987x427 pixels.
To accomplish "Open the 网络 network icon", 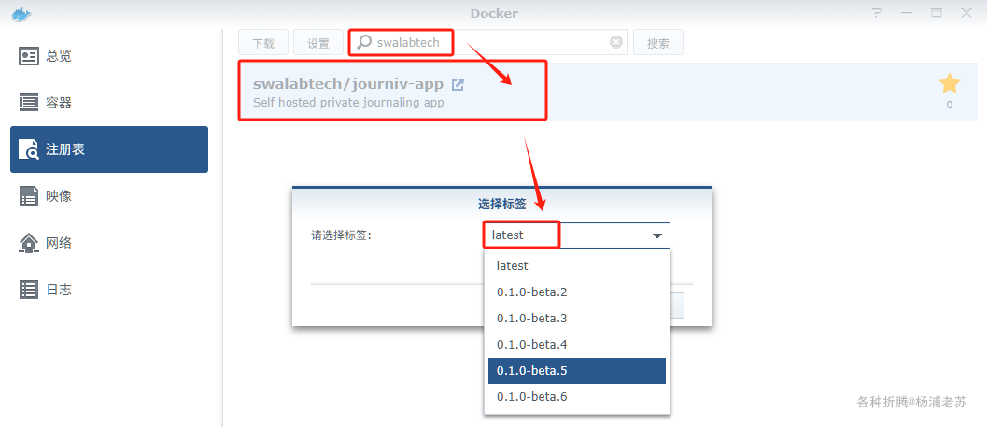I will pos(28,243).
